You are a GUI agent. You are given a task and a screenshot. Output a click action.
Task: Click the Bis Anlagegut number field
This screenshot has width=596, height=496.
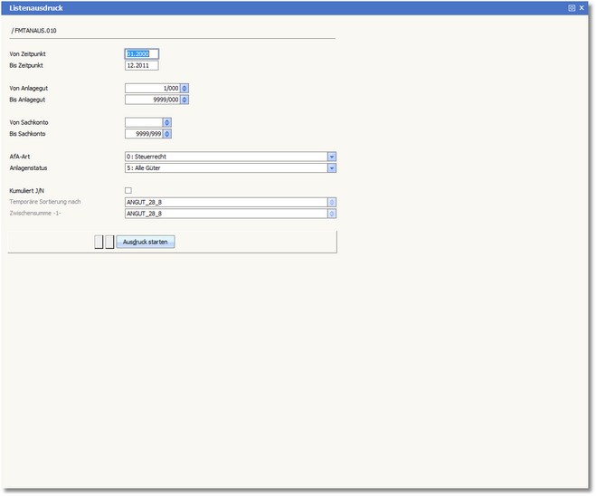tap(152, 100)
